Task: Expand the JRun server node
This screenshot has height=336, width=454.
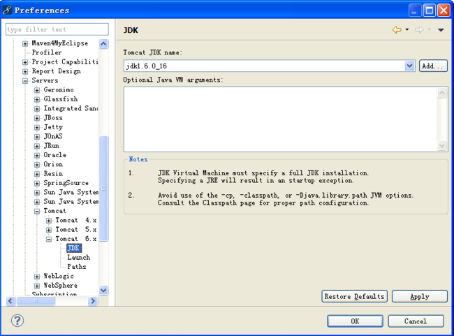Action: pos(37,146)
